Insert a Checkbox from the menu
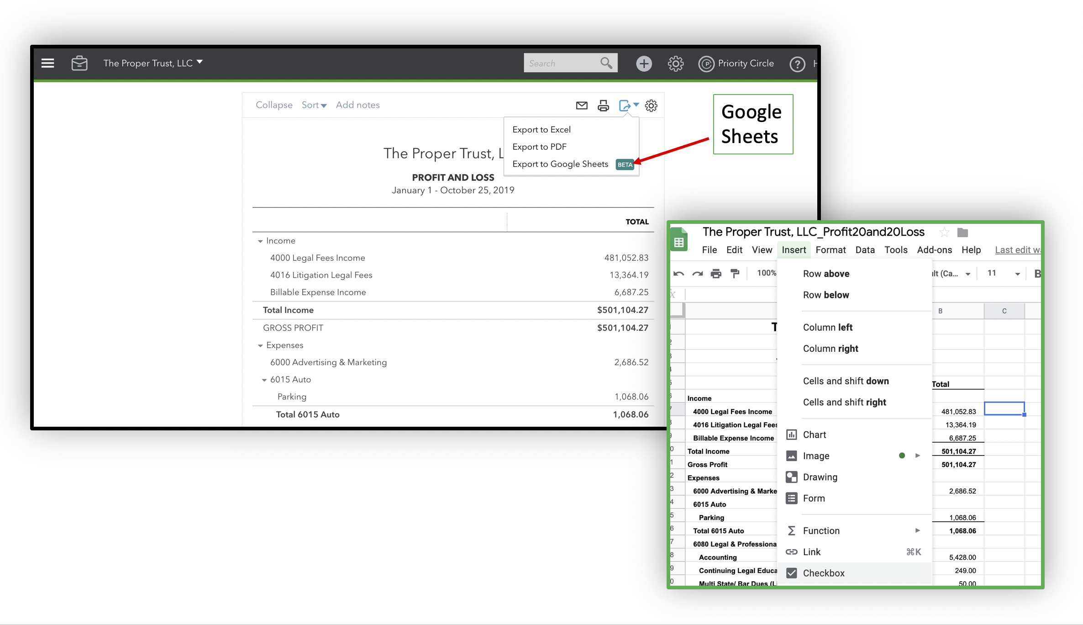Screen dimensions: 1083x625 [x=823, y=573]
